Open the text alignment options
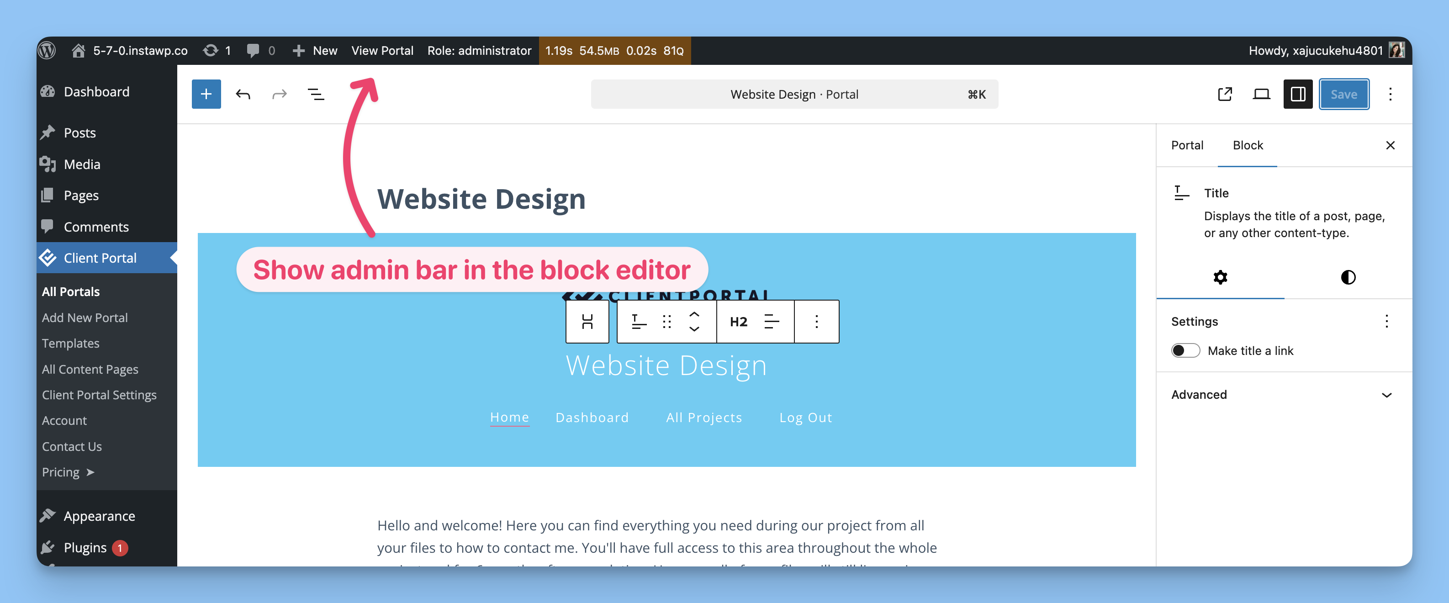 coord(772,321)
